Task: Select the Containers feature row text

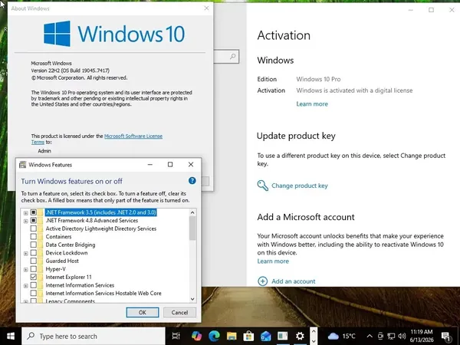Action: 58,236
